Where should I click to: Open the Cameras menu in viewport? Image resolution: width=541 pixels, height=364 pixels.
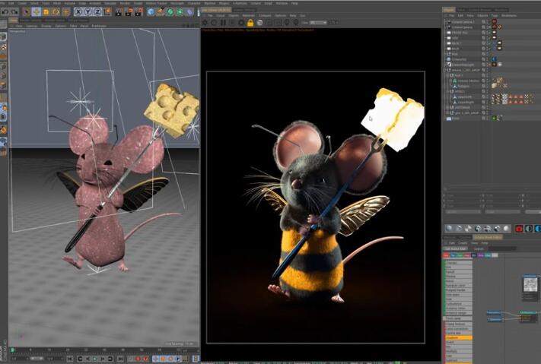pos(31,26)
